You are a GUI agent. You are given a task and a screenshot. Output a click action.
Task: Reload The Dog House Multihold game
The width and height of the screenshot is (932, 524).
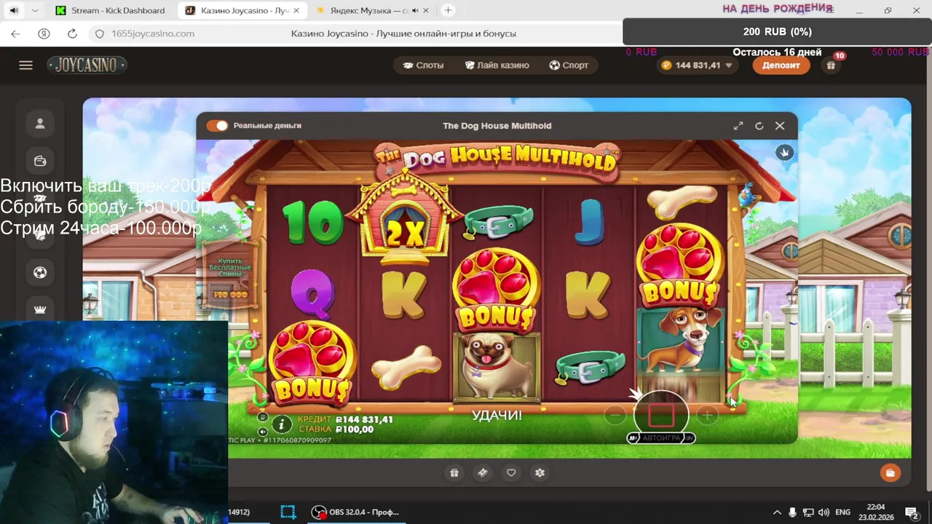pos(759,126)
